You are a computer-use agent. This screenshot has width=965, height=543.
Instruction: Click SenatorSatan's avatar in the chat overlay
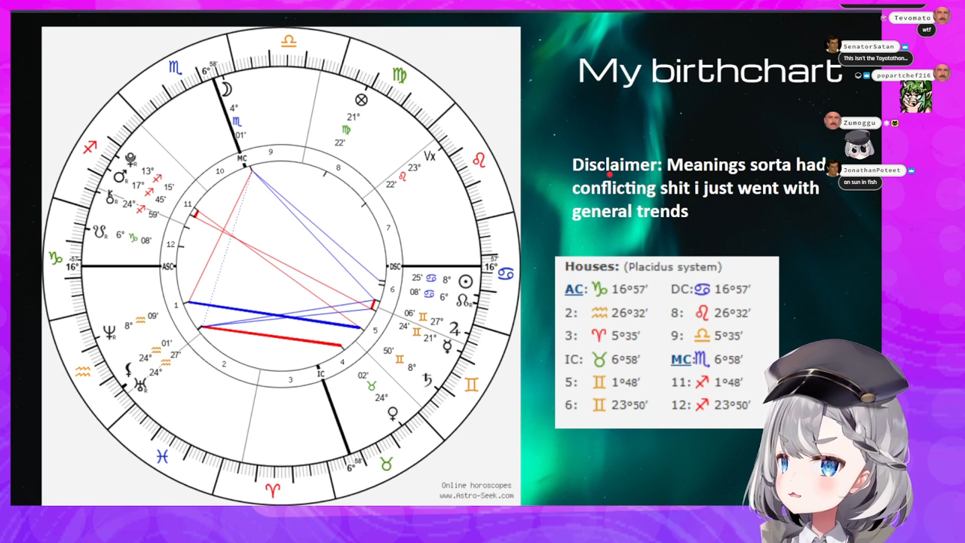pyautogui.click(x=832, y=44)
